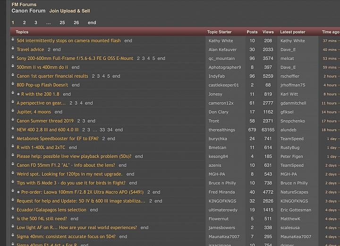Click Join Upload & Sell link
This screenshot has width=340, height=246.
click(x=69, y=11)
